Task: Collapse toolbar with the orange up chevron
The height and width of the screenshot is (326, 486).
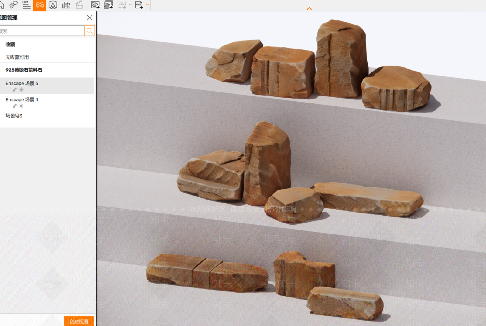Action: tap(309, 8)
